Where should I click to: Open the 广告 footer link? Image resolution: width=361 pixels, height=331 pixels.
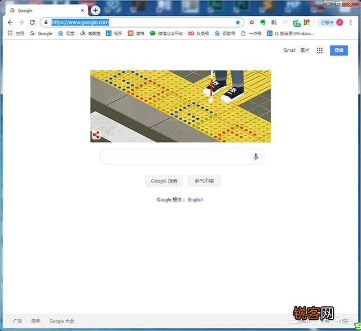[x=17, y=321]
